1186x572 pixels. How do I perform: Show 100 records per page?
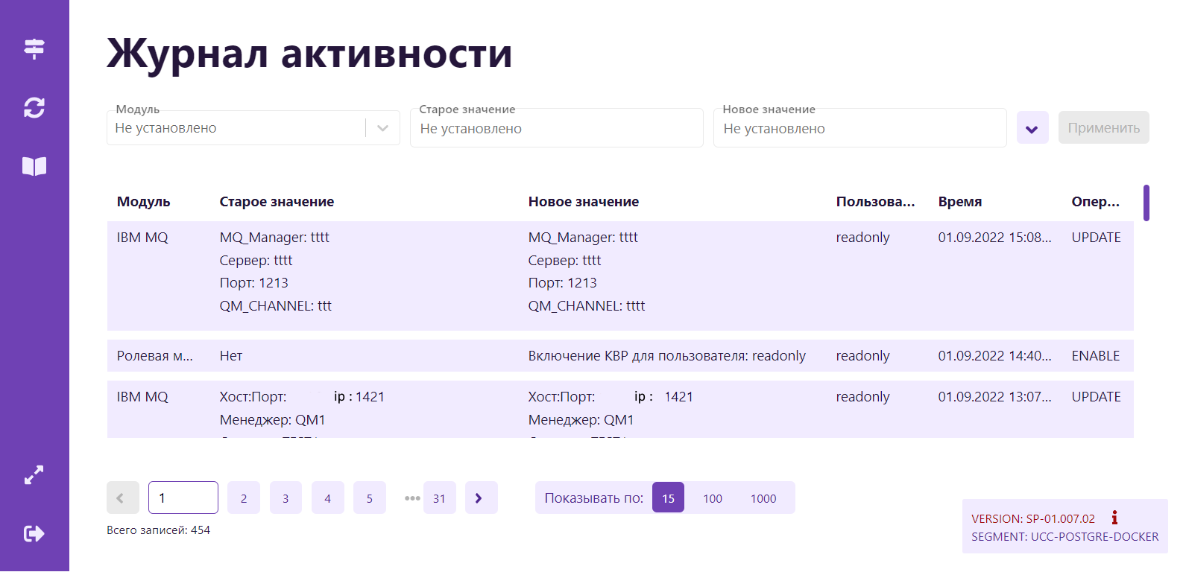coord(712,498)
